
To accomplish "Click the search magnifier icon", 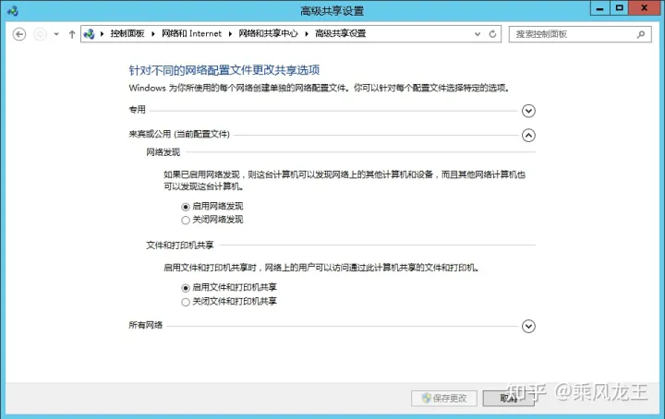I will click(x=641, y=34).
